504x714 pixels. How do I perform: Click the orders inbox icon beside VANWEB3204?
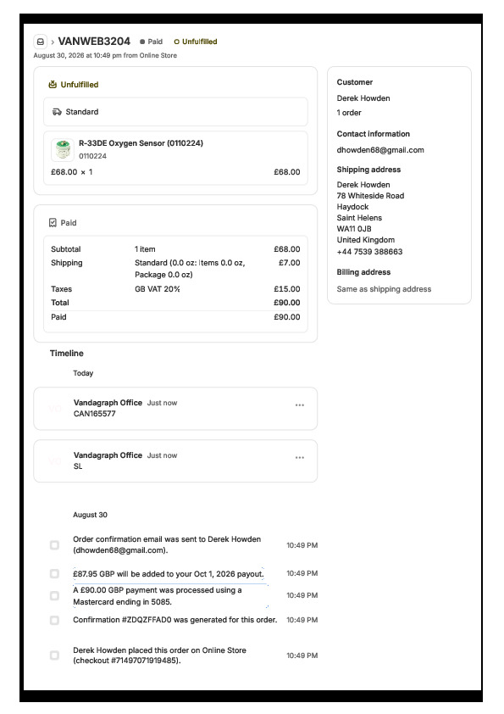point(41,42)
